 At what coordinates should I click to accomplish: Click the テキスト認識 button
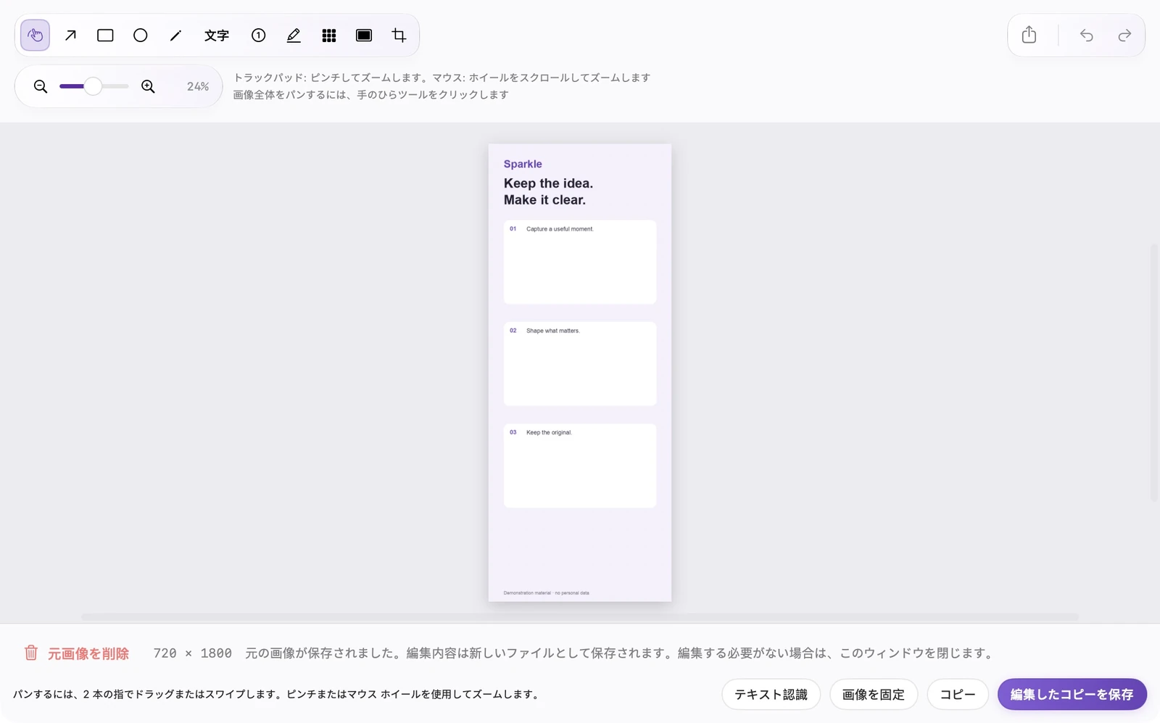771,695
